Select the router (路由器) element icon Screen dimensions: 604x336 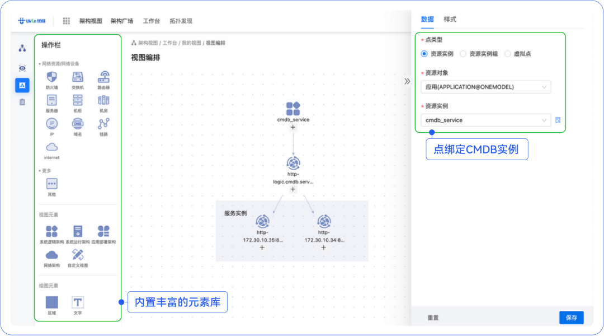click(x=103, y=77)
